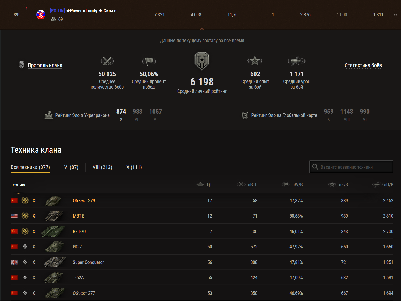Sort by the aW/B win rate column

pos(292,185)
